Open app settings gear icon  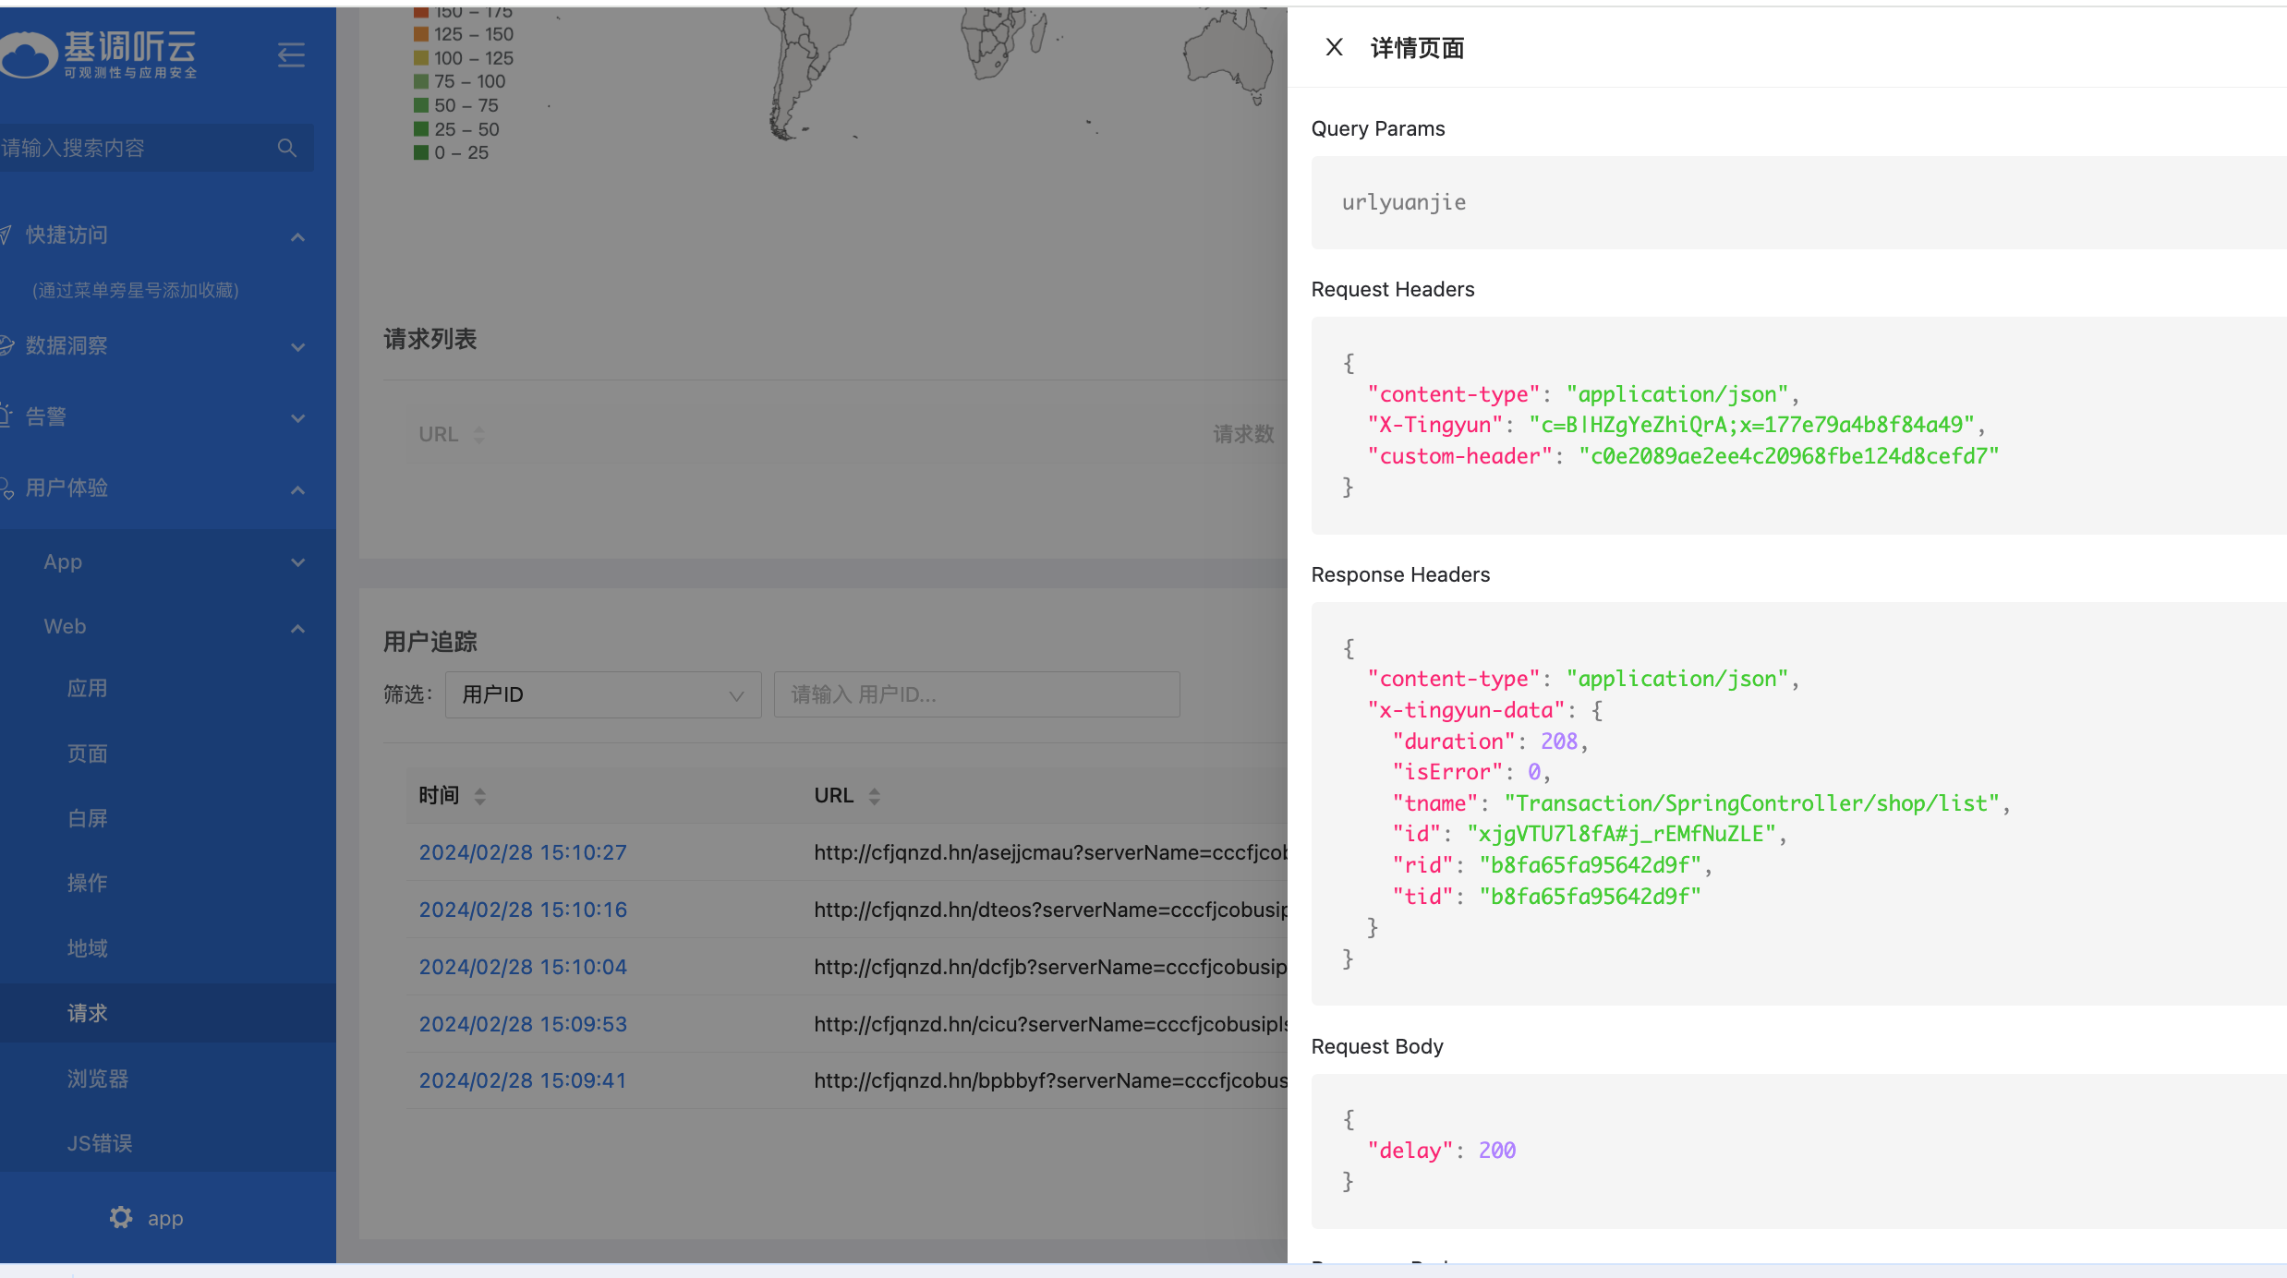pyautogui.click(x=121, y=1218)
